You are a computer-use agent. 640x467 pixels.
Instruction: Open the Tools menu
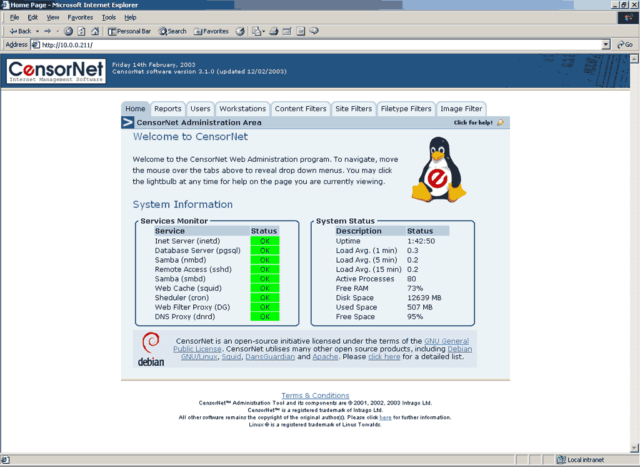point(109,17)
